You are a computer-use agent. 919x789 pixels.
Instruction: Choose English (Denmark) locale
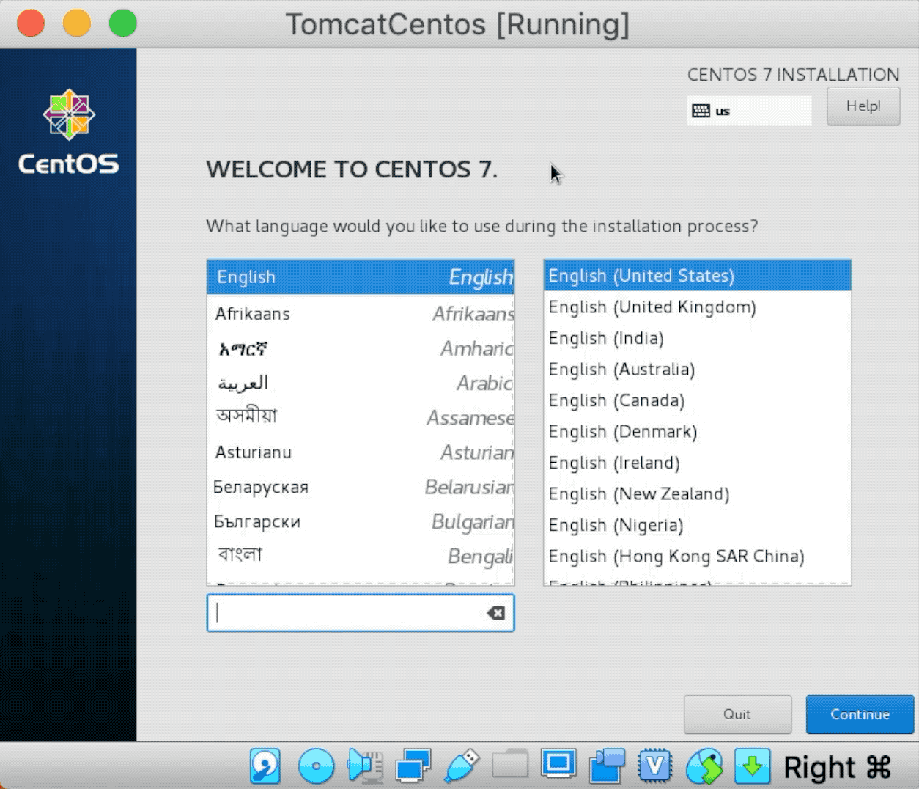697,432
